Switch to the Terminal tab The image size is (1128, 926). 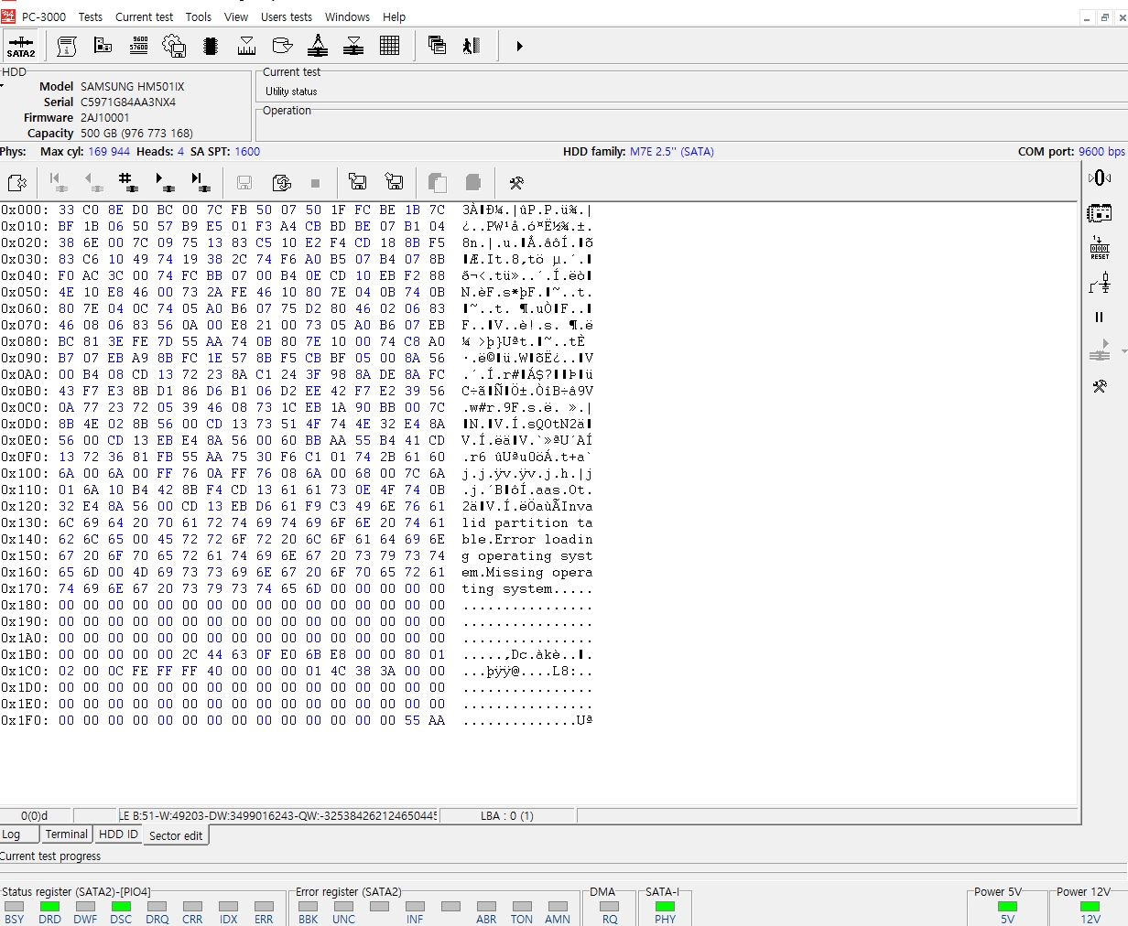(x=67, y=834)
